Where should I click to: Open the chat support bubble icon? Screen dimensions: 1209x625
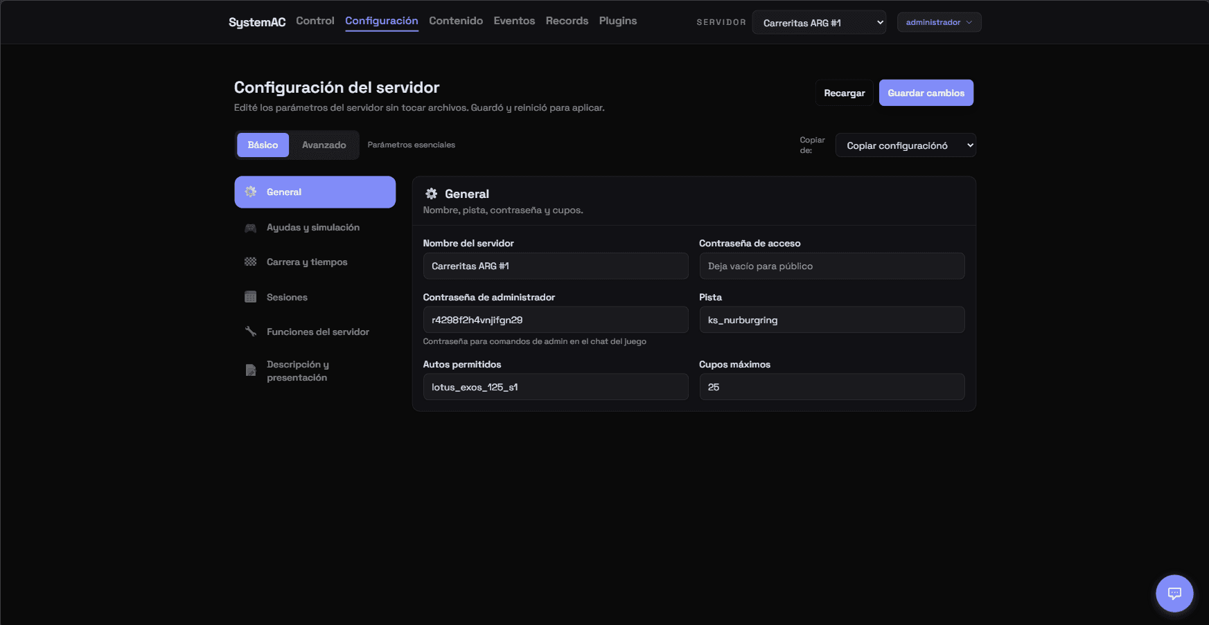coord(1174,593)
